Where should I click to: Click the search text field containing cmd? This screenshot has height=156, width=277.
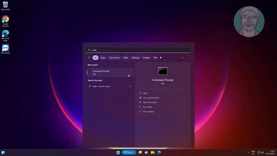138,50
